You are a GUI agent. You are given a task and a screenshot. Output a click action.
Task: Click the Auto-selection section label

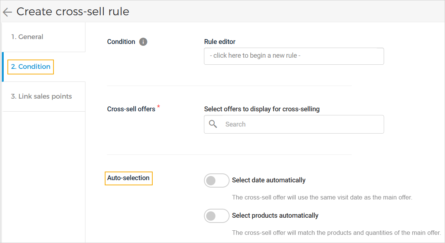tap(129, 178)
